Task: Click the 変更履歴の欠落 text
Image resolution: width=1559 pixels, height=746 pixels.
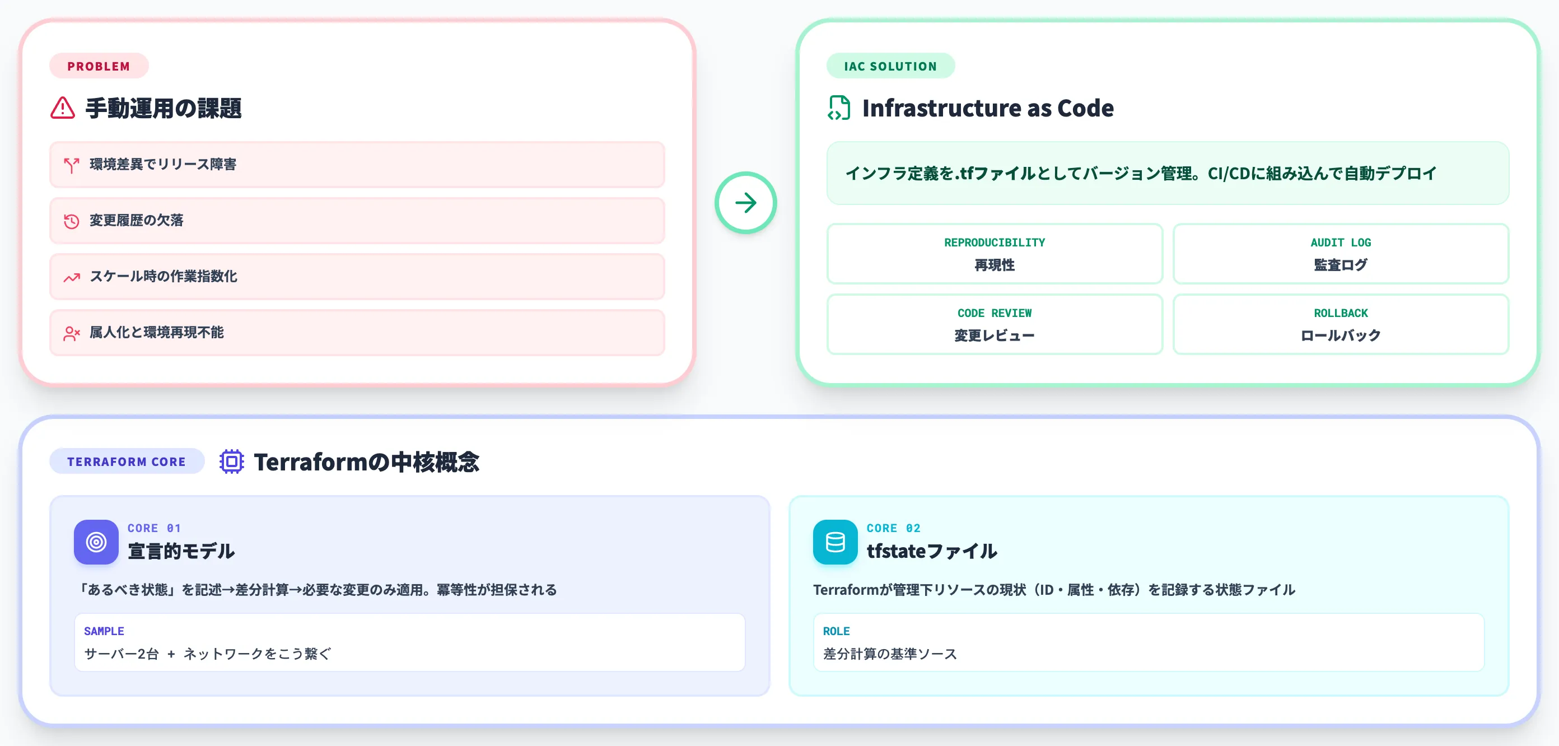Action: [136, 221]
